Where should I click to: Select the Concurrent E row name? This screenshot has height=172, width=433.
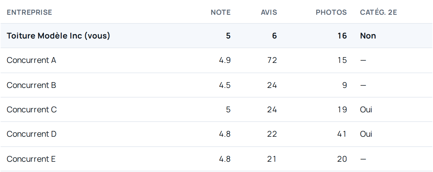coord(31,159)
